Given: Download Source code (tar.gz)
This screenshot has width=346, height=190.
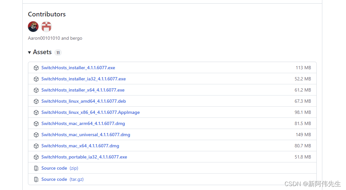Looking at the screenshot, I should [62, 179].
